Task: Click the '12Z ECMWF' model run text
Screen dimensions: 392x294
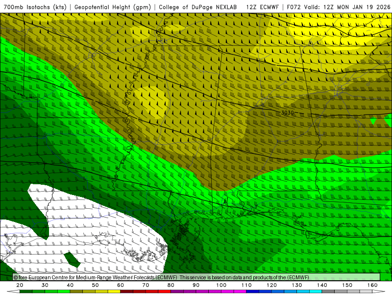Action: (262, 7)
